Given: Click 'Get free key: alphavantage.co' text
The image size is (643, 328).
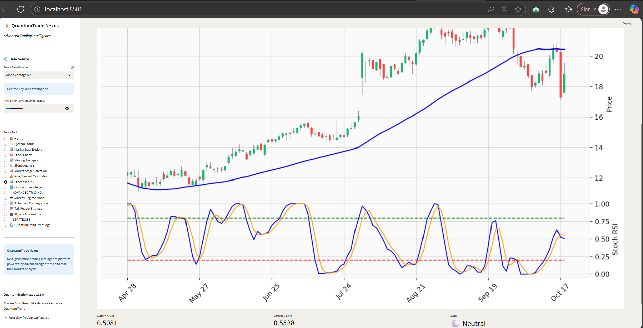Looking at the screenshot, I should pos(28,89).
